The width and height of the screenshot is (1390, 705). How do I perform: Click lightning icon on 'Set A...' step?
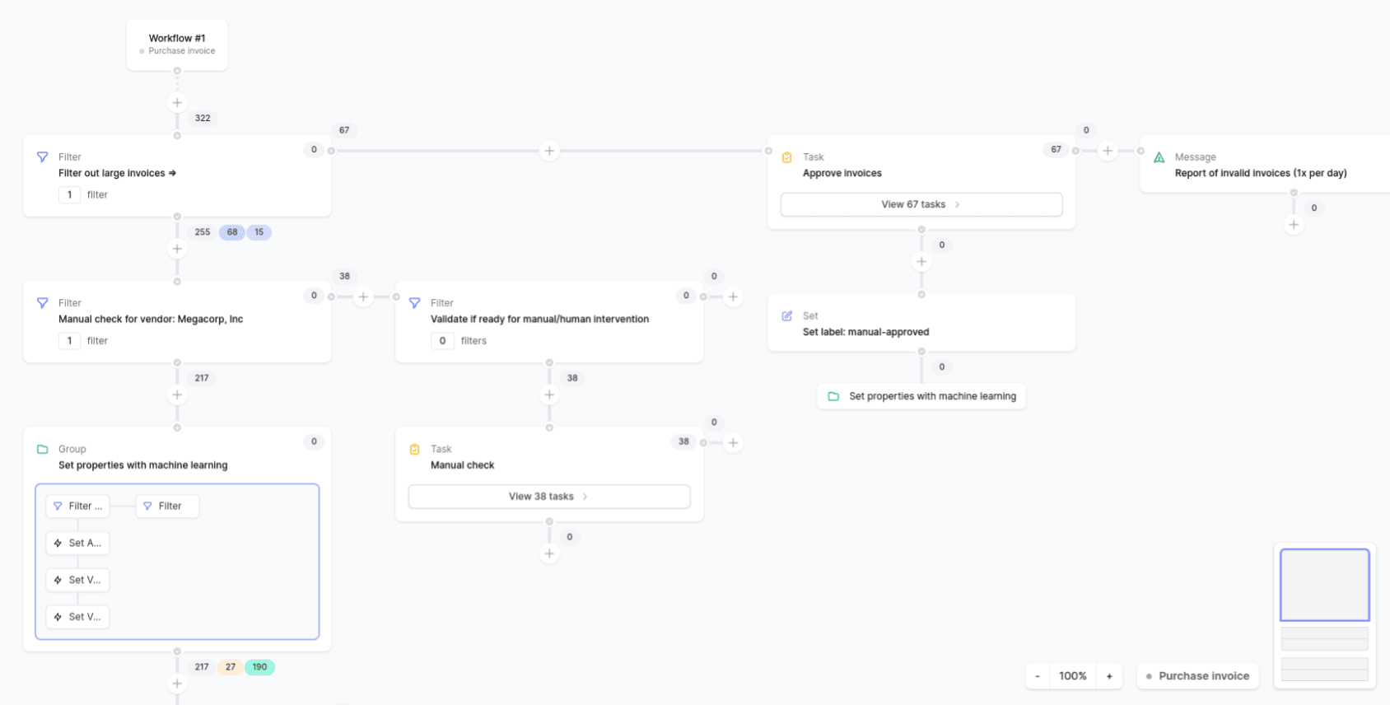58,544
